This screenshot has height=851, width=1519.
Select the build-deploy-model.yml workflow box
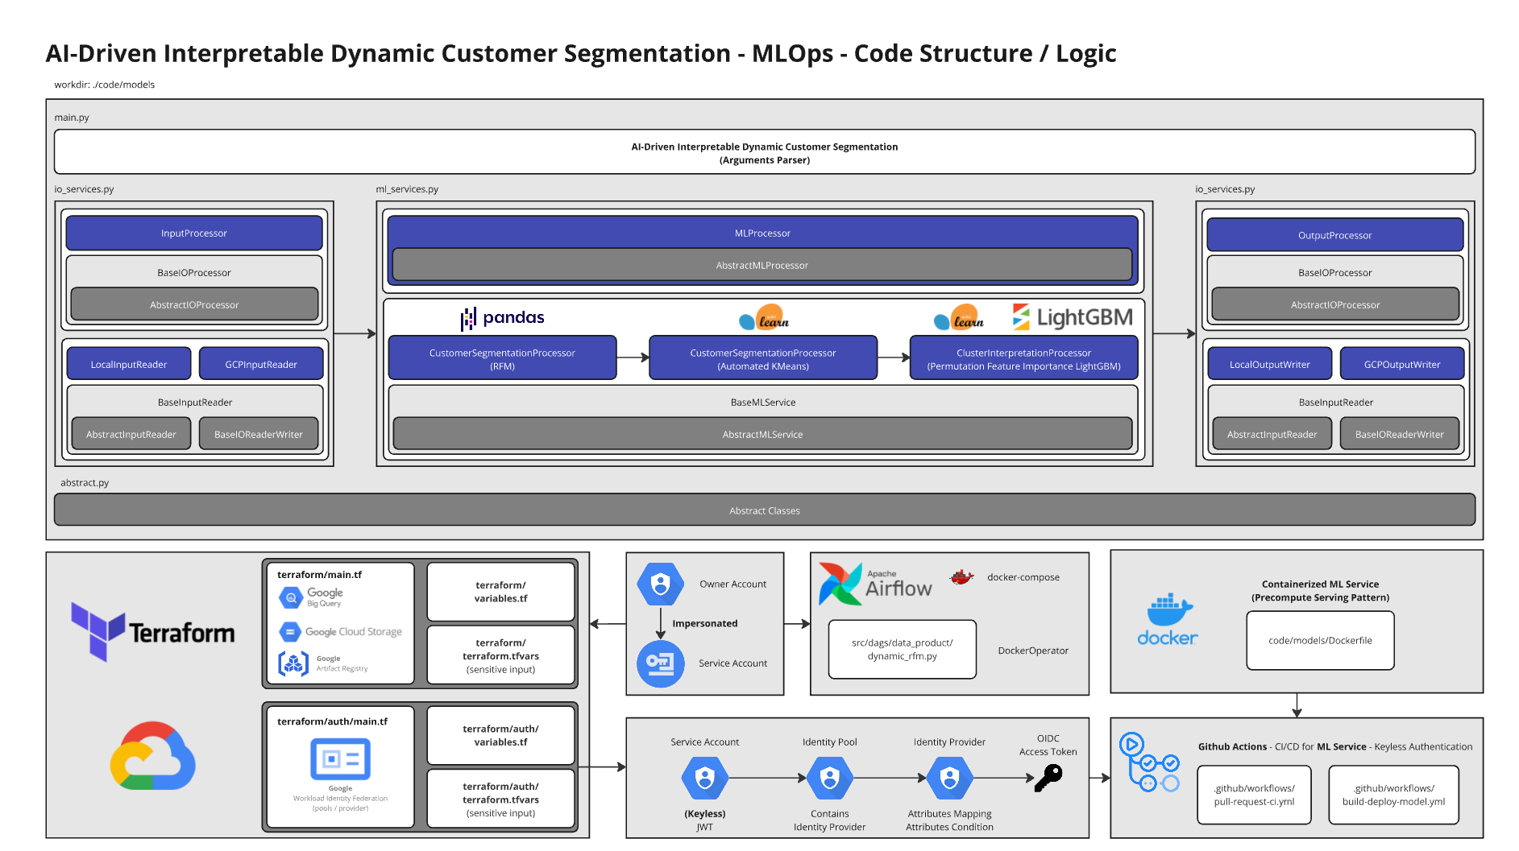[x=1394, y=795]
